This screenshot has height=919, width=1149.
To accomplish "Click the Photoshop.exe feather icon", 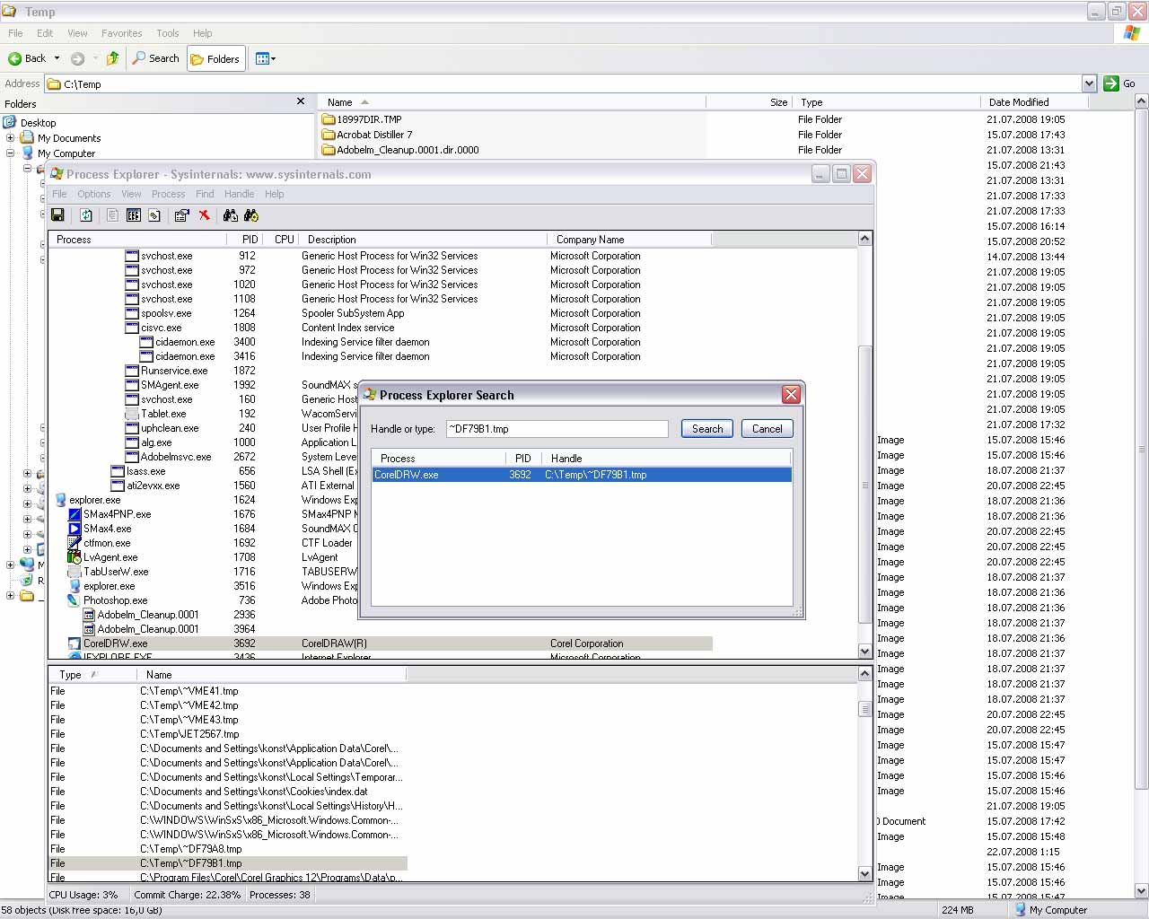I will pos(75,600).
